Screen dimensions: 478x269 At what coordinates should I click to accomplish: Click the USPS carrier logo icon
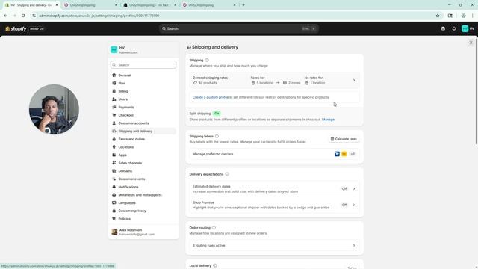(337, 154)
